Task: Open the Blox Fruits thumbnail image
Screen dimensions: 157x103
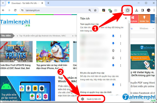Action: click(x=16, y=52)
